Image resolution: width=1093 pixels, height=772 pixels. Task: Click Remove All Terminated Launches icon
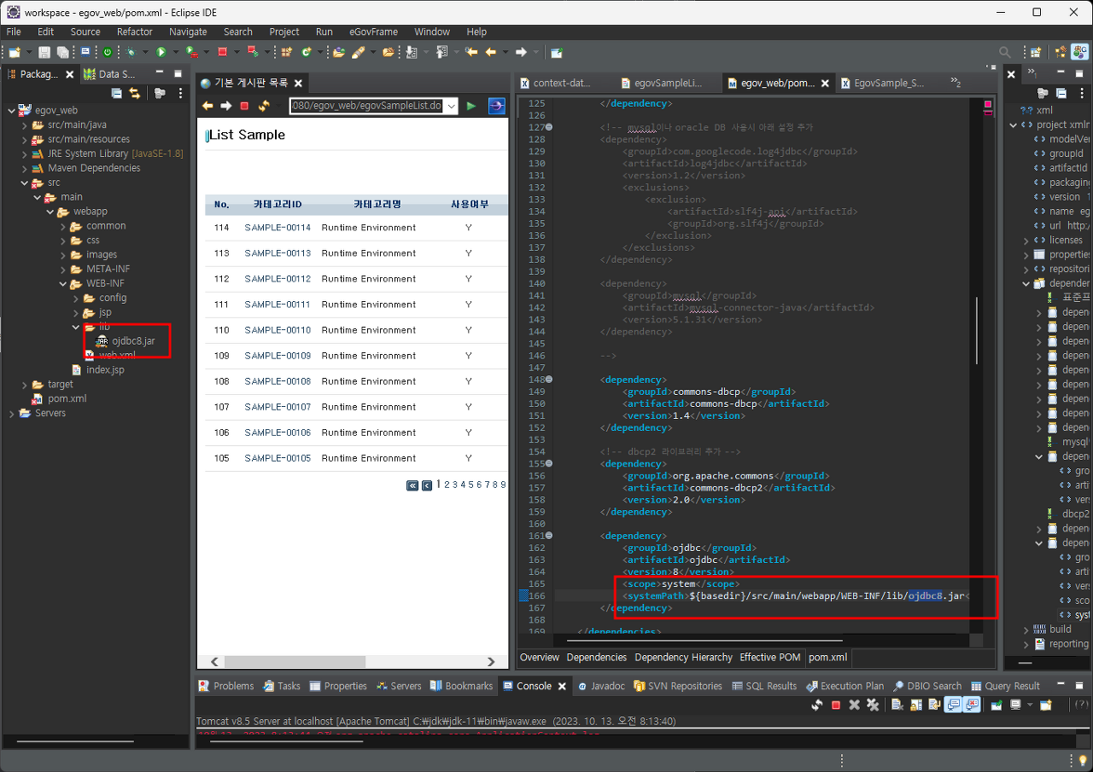(x=873, y=705)
